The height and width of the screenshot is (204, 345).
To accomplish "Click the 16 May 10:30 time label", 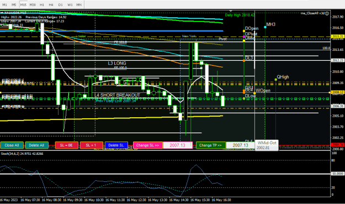I will [94, 200].
